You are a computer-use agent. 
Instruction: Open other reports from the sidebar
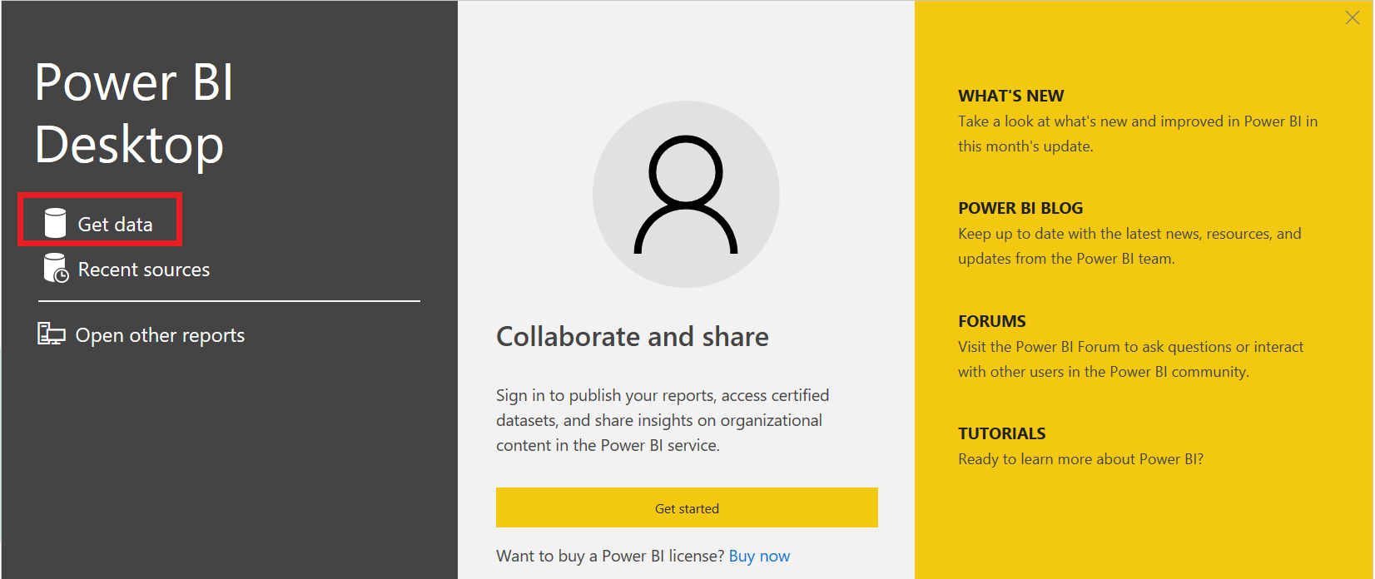click(x=160, y=334)
